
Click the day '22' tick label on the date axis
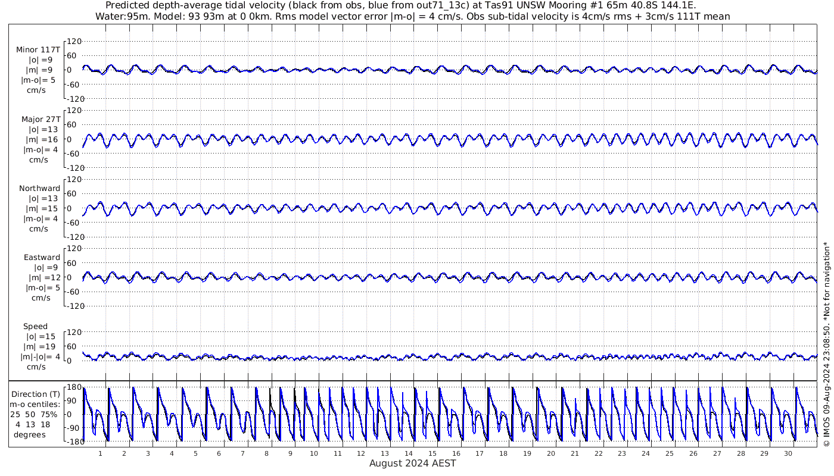pos(598,453)
